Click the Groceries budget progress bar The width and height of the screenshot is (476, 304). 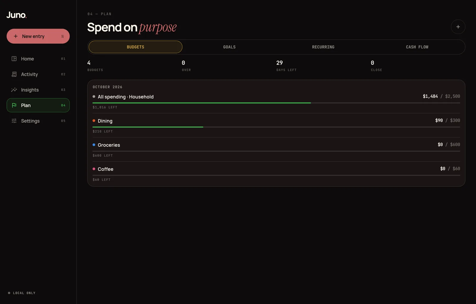(x=276, y=151)
